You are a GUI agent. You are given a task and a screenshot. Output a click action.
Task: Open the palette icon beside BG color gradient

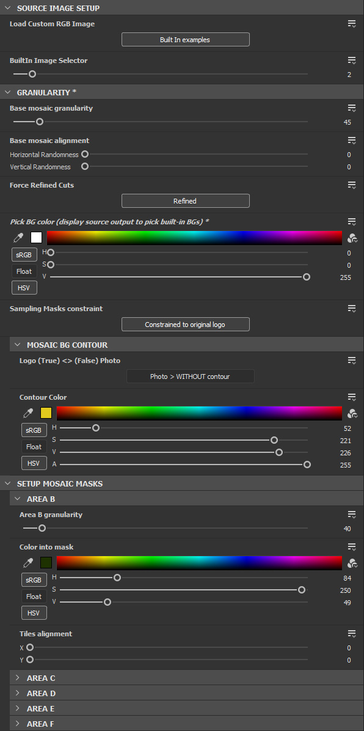click(352, 238)
